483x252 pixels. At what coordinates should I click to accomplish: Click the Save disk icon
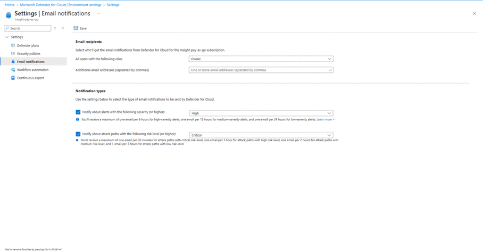pos(75,28)
